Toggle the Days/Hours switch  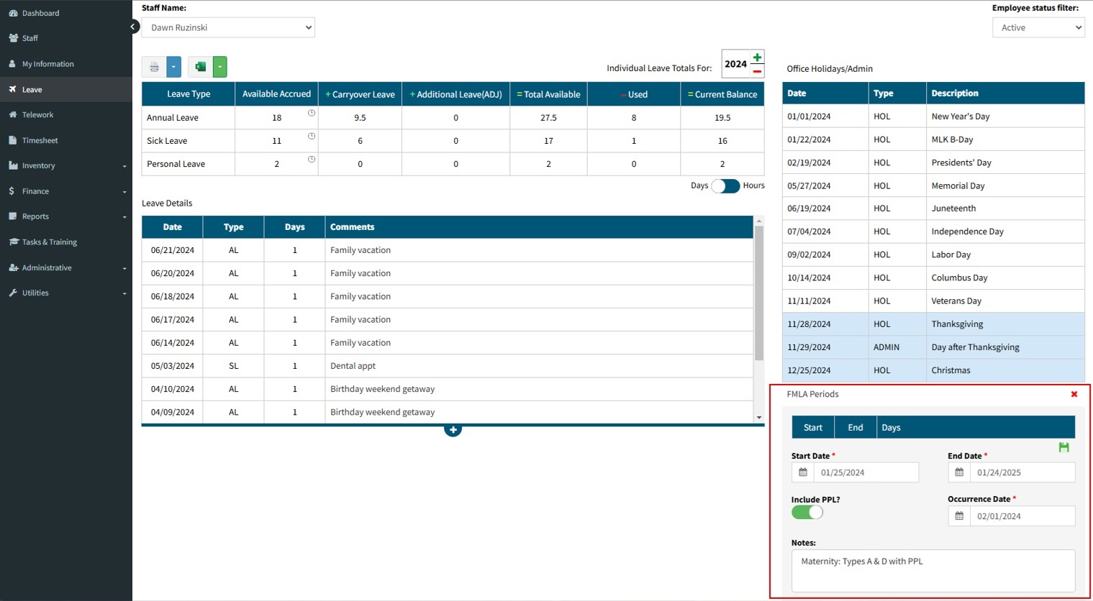pos(725,186)
